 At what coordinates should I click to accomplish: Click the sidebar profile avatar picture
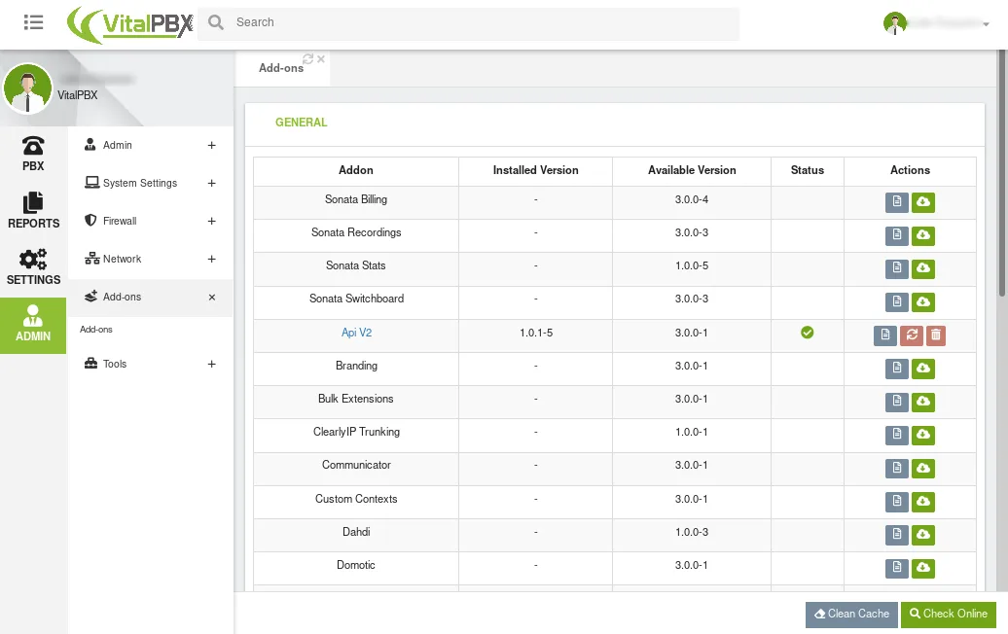27,88
